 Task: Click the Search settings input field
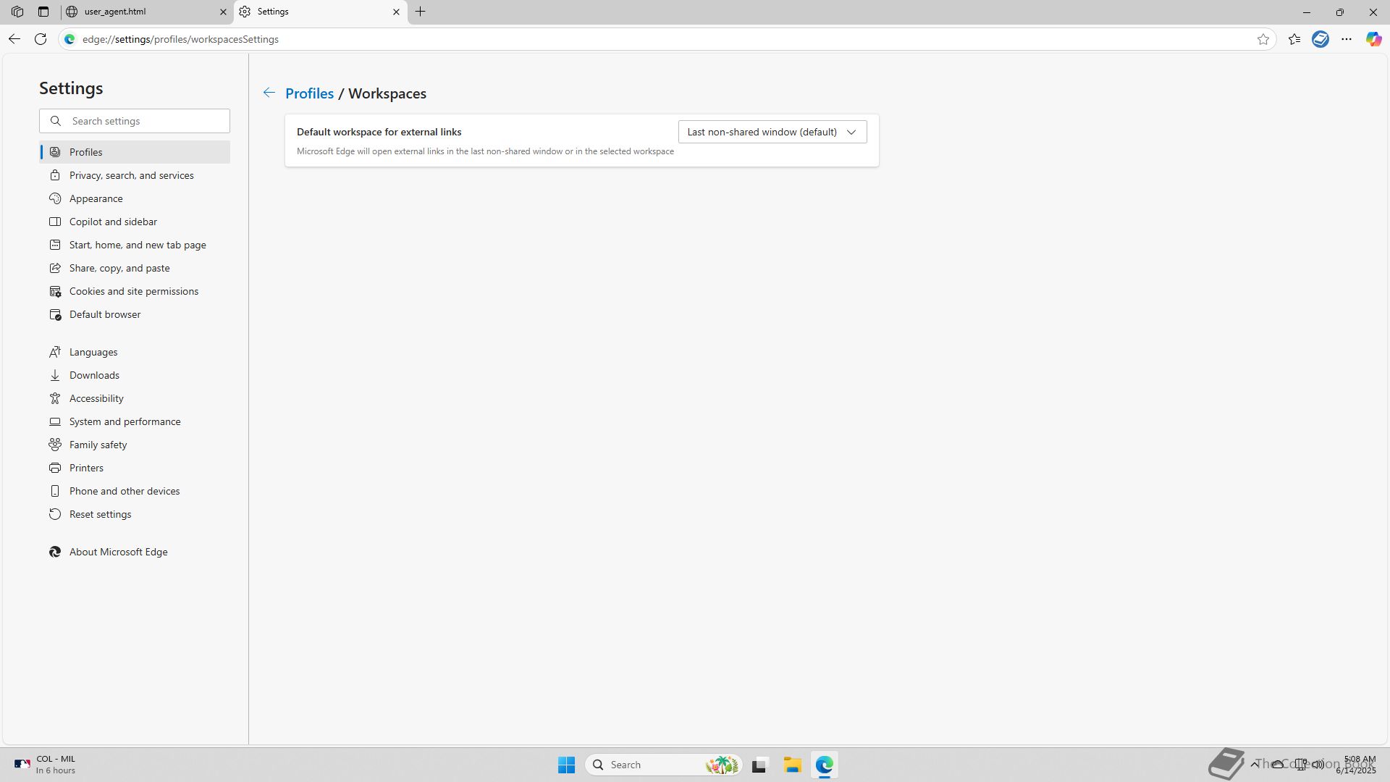[x=145, y=121]
